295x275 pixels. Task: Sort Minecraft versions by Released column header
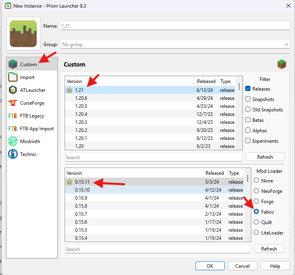pos(207,81)
